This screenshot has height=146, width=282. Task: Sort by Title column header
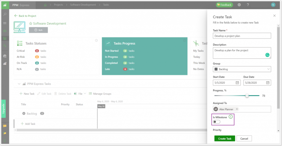coord(23,105)
